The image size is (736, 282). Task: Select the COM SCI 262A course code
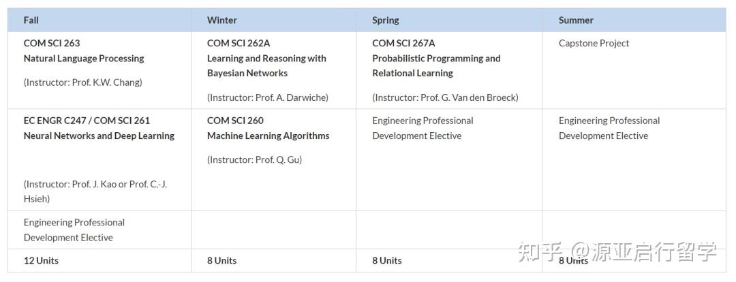(x=239, y=43)
